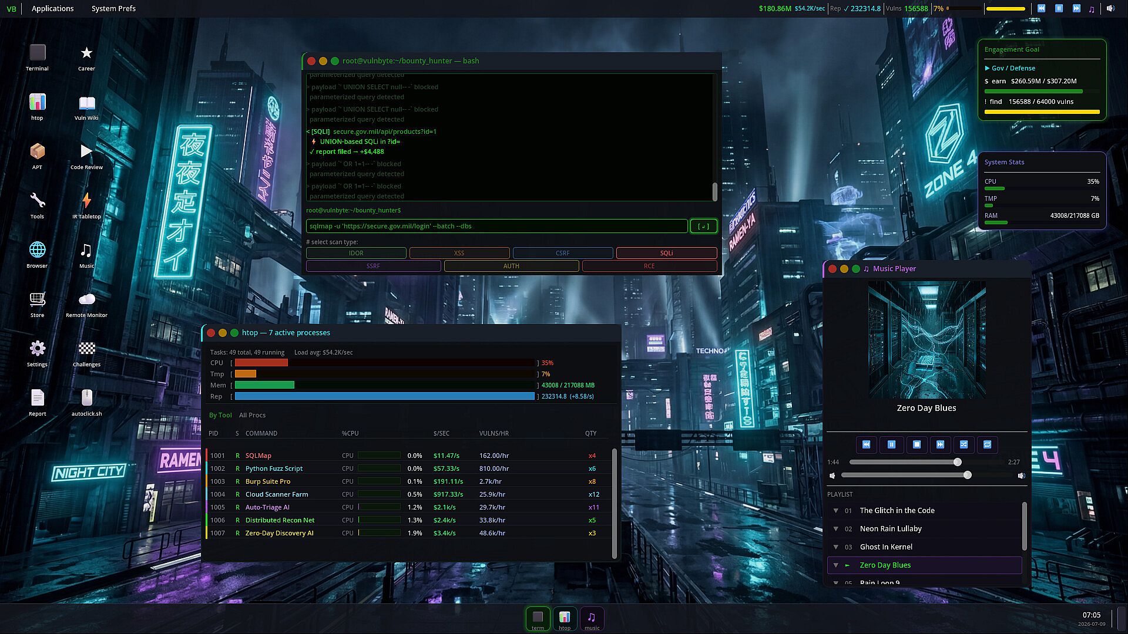Pause music from top bar
Image resolution: width=1128 pixels, height=634 pixels.
pyautogui.click(x=1059, y=8)
